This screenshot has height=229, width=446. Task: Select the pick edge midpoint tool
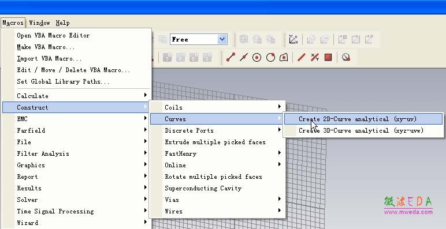[x=243, y=57]
